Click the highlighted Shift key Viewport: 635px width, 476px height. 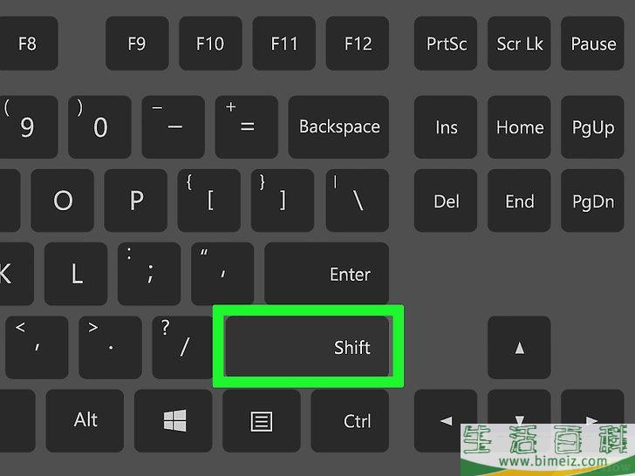[308, 346]
